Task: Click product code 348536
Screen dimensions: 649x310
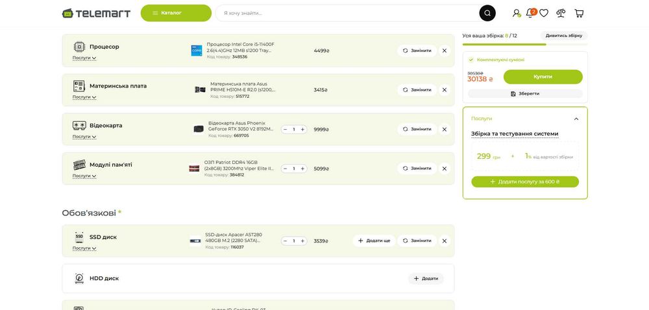Action: 239,57
